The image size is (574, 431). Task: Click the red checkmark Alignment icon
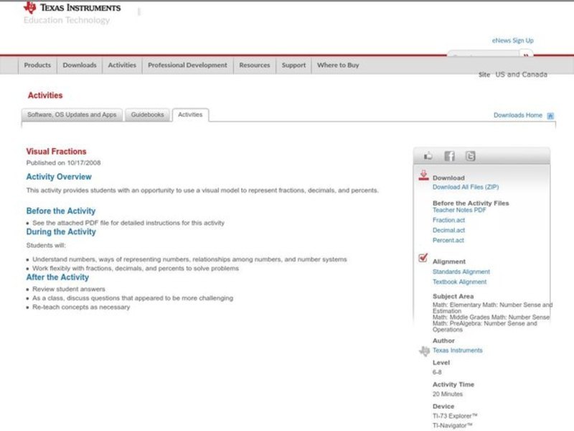tap(423, 259)
